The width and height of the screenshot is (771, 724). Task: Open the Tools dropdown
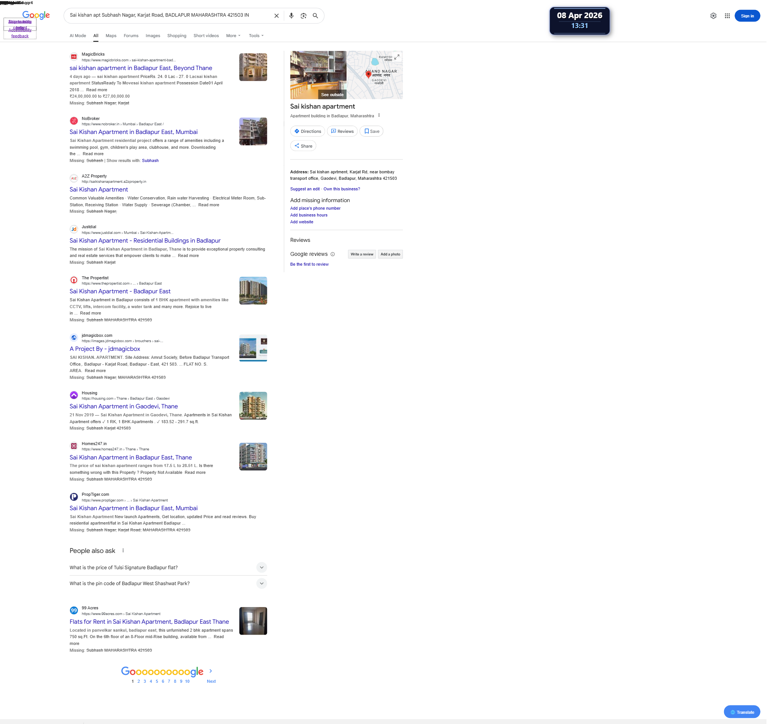pyautogui.click(x=258, y=36)
